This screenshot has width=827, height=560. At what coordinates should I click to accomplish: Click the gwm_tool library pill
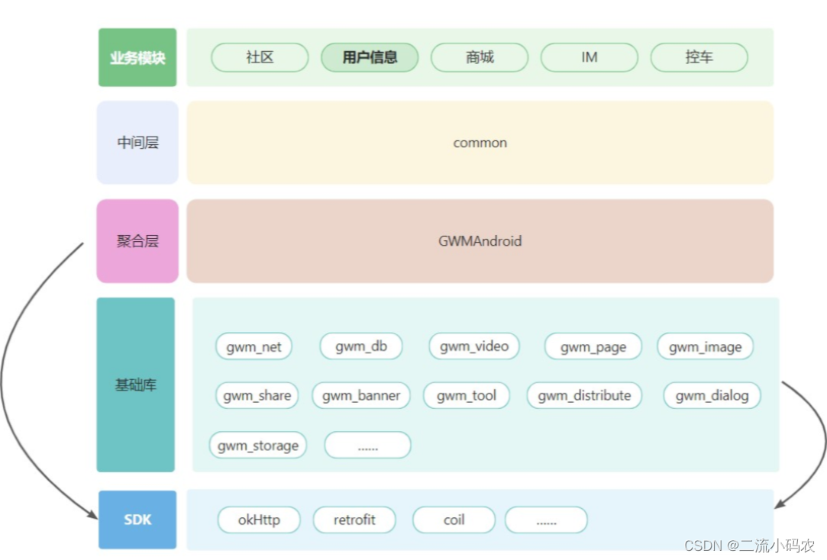467,396
